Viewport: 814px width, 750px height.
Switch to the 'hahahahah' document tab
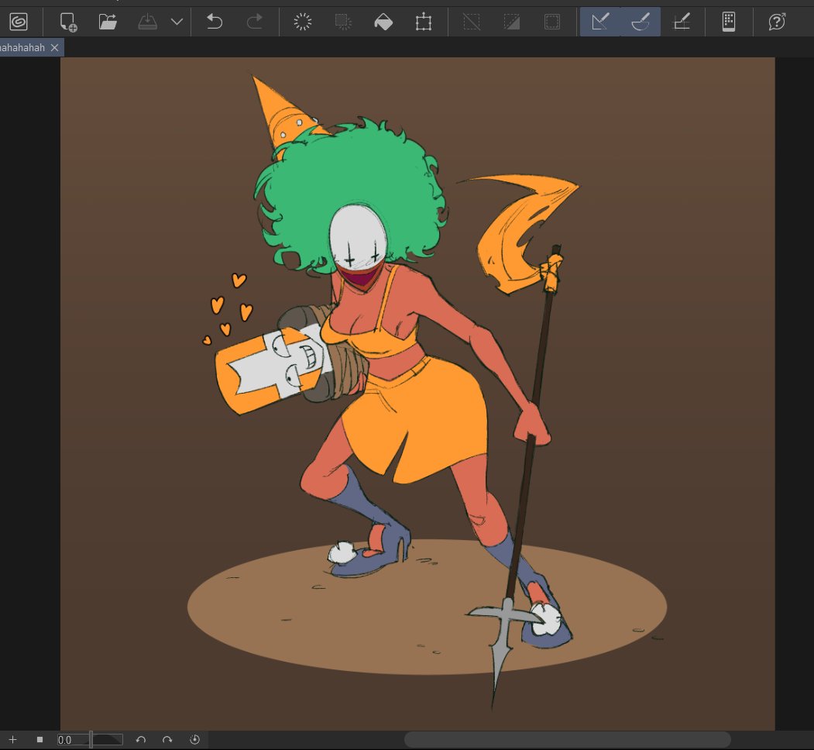click(22, 48)
